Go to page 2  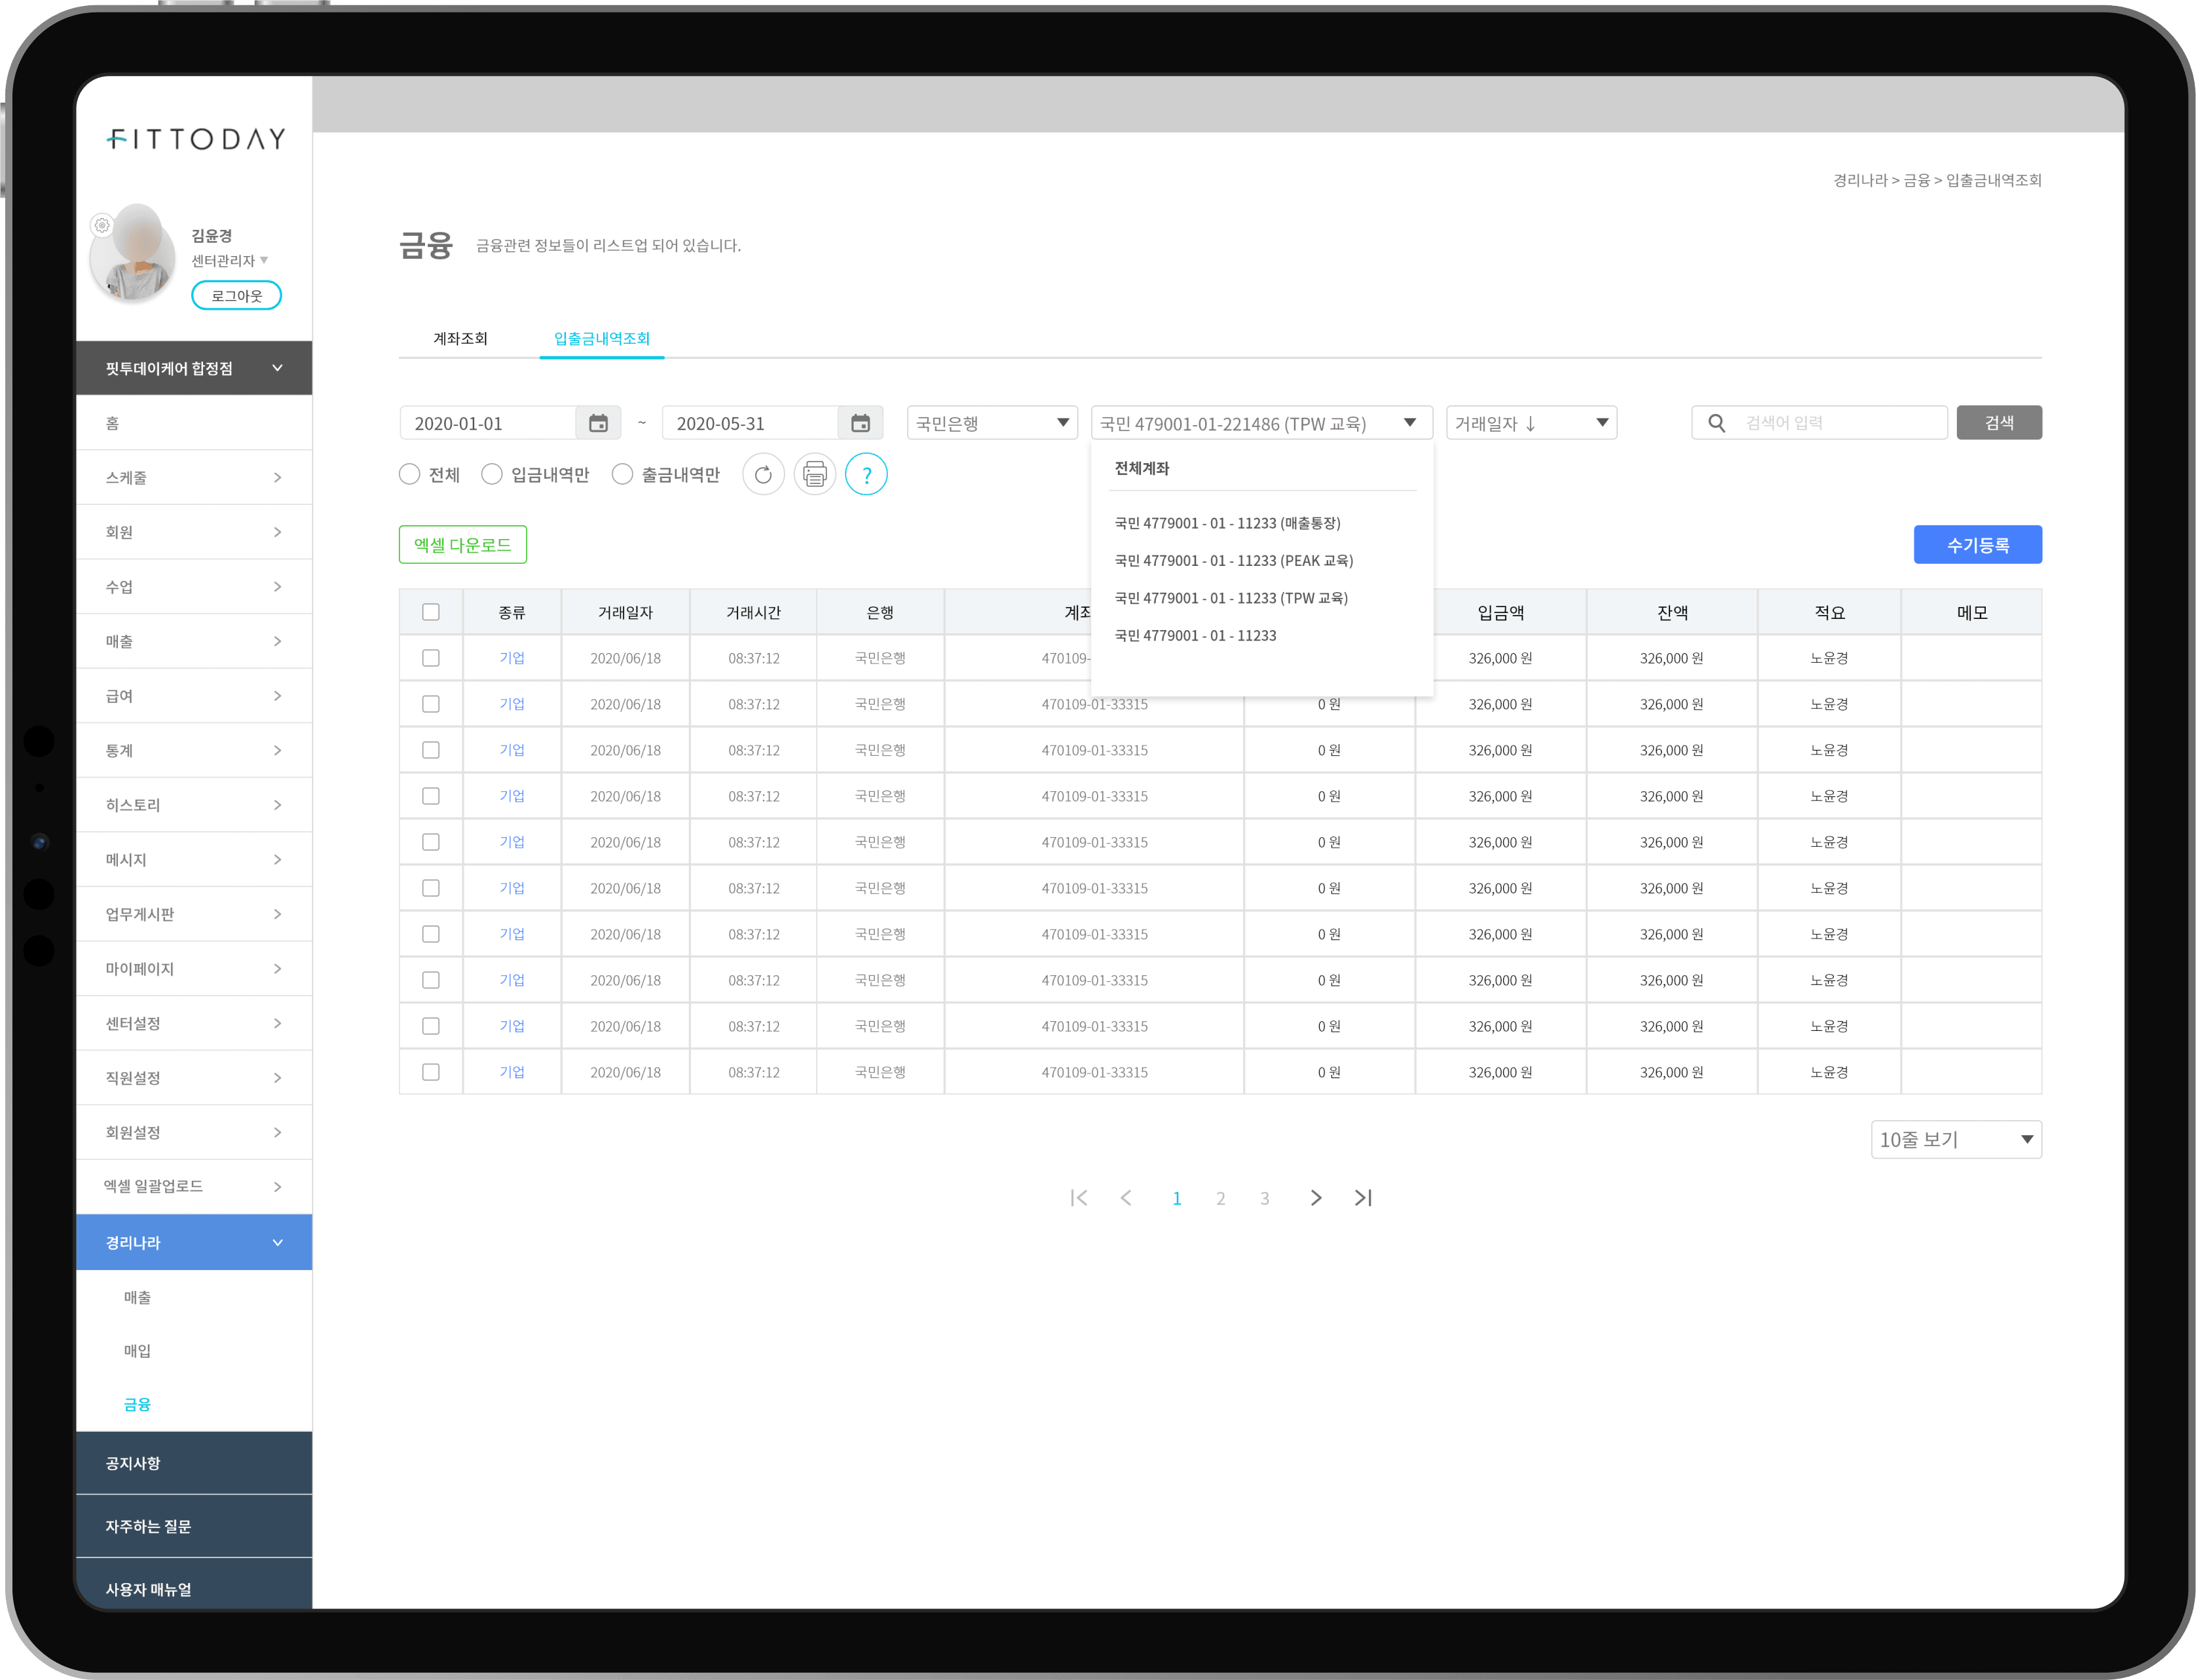pos(1220,1198)
